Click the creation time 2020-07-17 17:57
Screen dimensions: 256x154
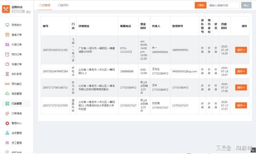225,105
